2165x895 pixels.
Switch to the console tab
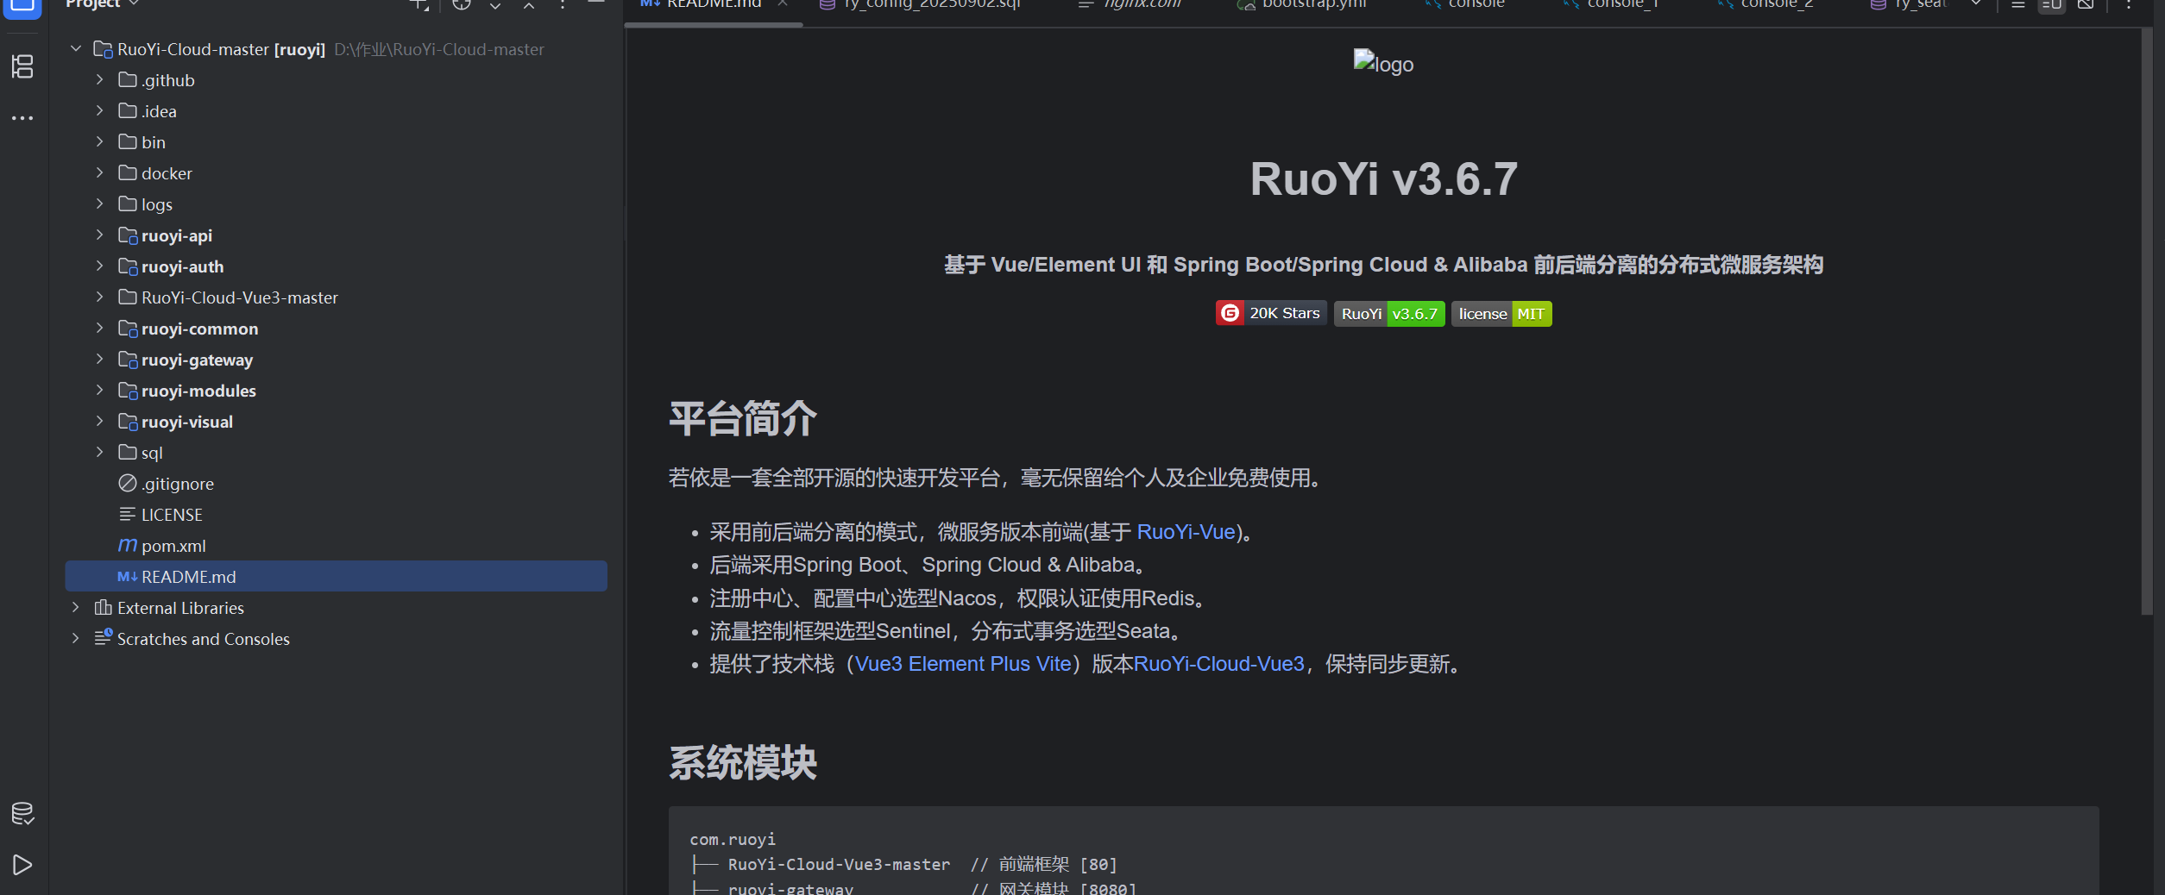[1465, 4]
